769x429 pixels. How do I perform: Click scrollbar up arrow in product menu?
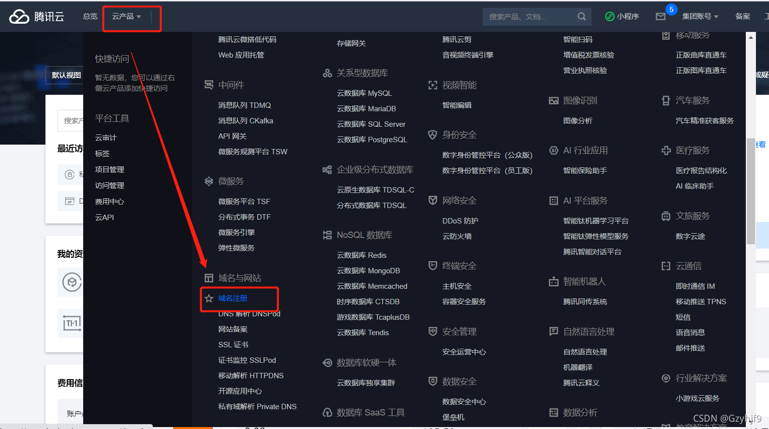coord(751,37)
